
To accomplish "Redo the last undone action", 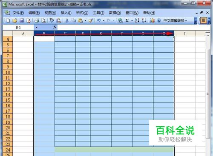I will click(109, 20).
